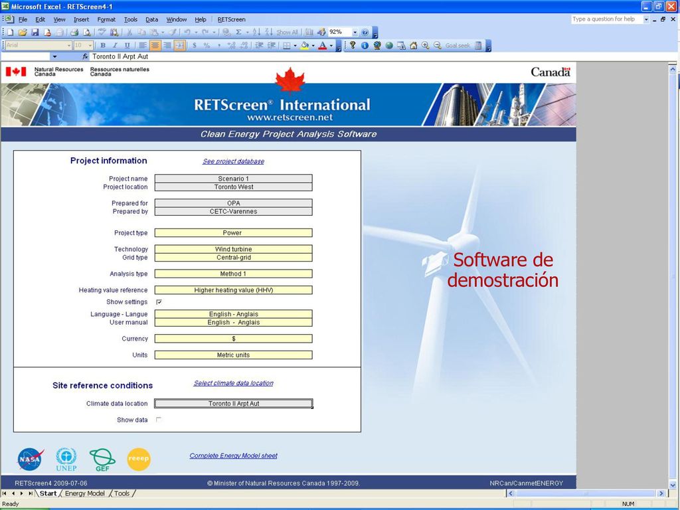Image resolution: width=680 pixels, height=510 pixels.
Task: Select the Start sheet tab
Action: click(x=48, y=493)
